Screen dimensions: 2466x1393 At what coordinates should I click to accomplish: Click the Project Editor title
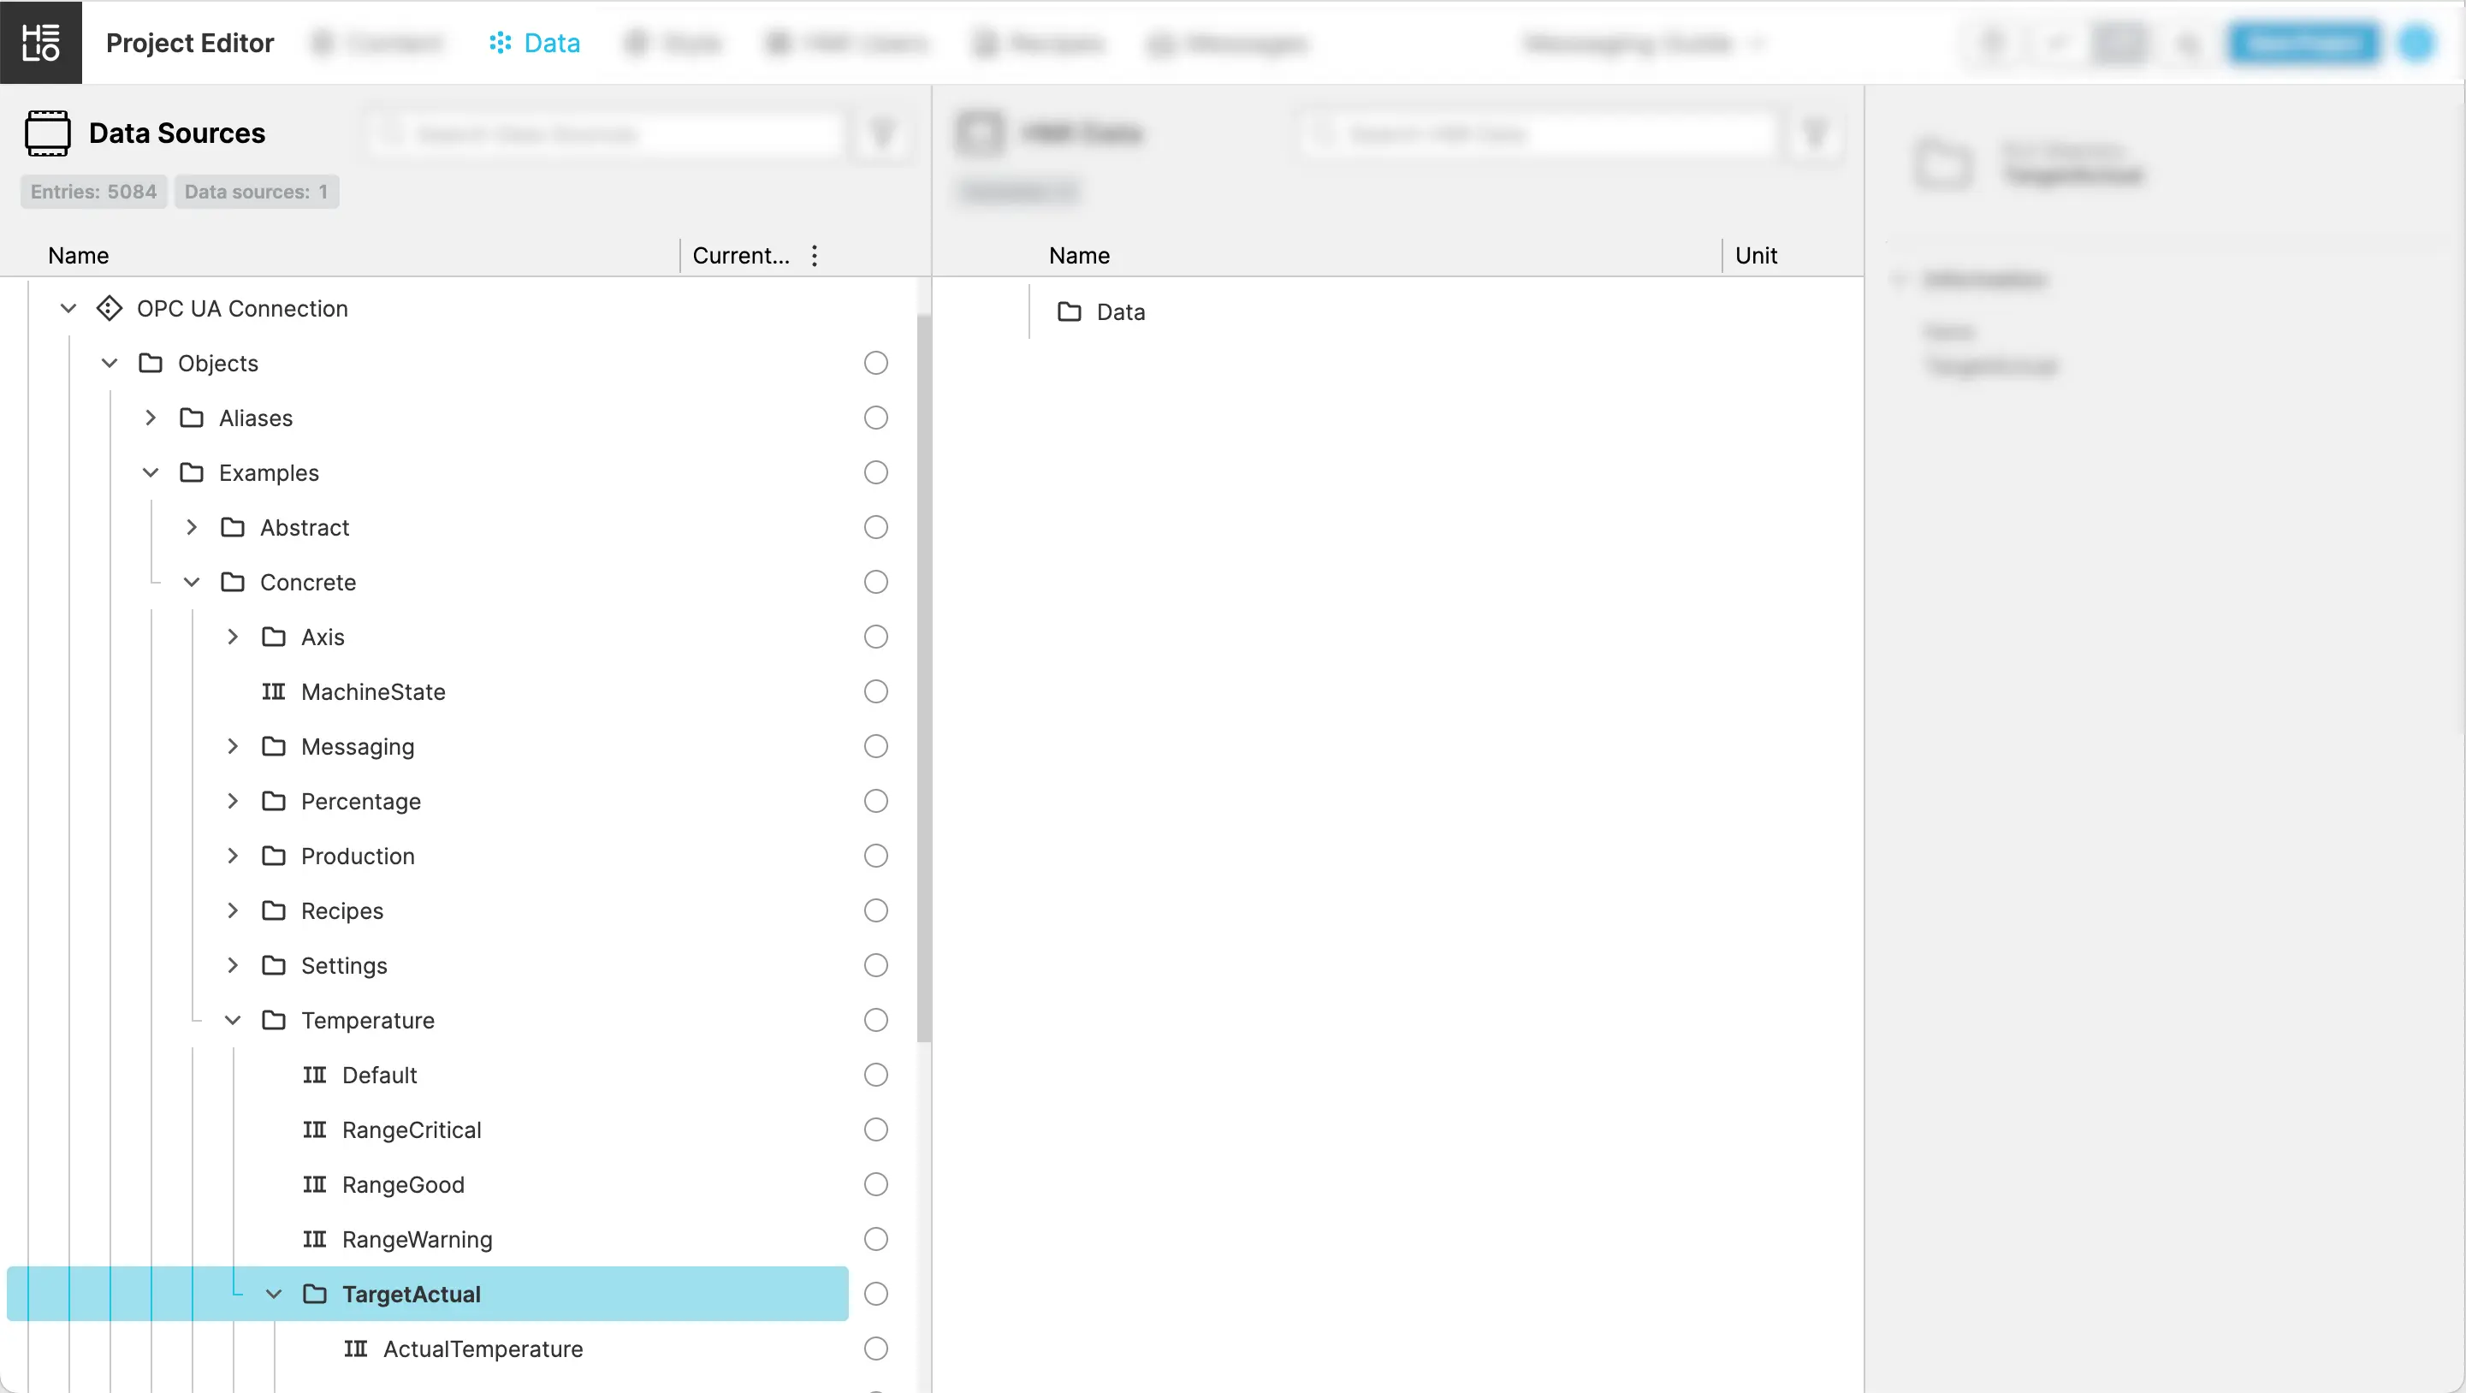click(190, 43)
